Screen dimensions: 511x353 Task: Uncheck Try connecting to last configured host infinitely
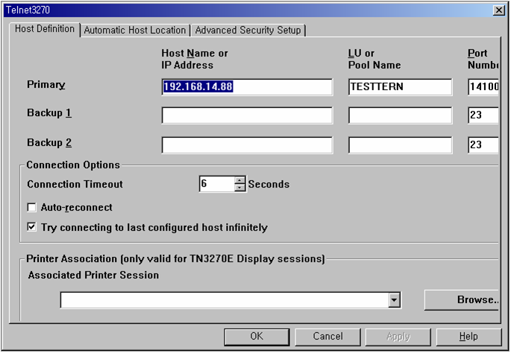pos(32,227)
